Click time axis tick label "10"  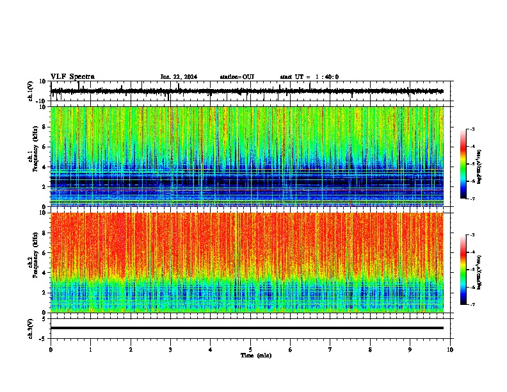[450, 350]
